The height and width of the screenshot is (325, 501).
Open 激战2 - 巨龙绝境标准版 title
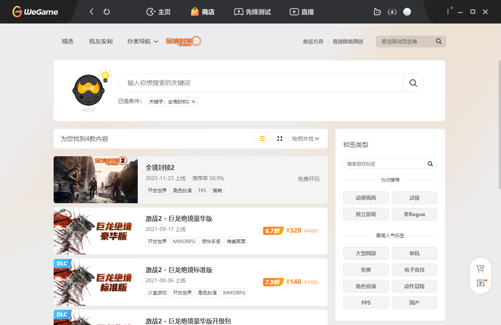[179, 270]
